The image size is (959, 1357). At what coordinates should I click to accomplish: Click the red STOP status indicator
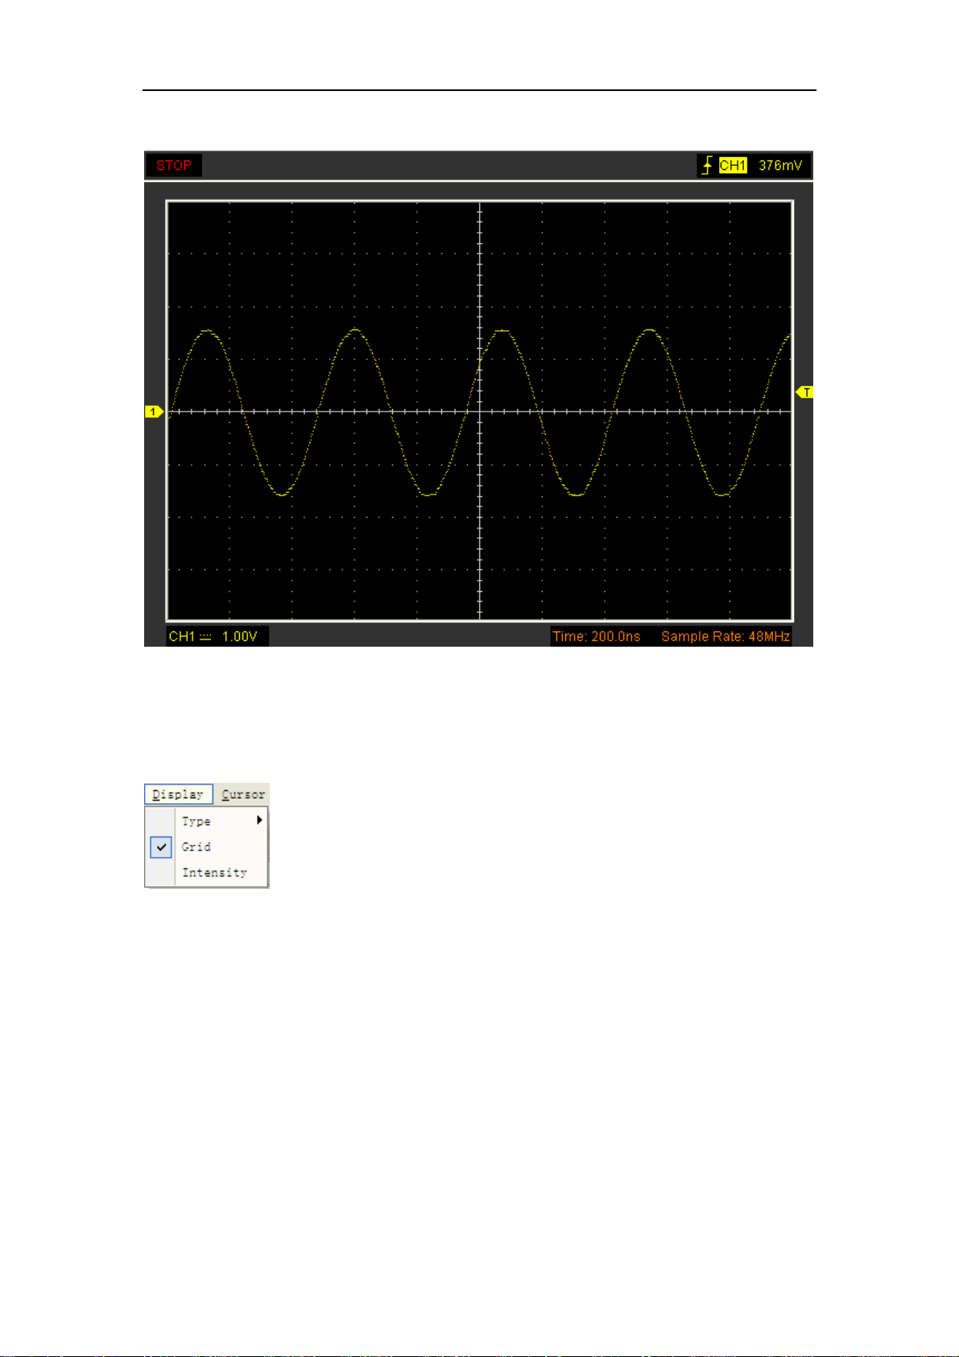coord(174,165)
